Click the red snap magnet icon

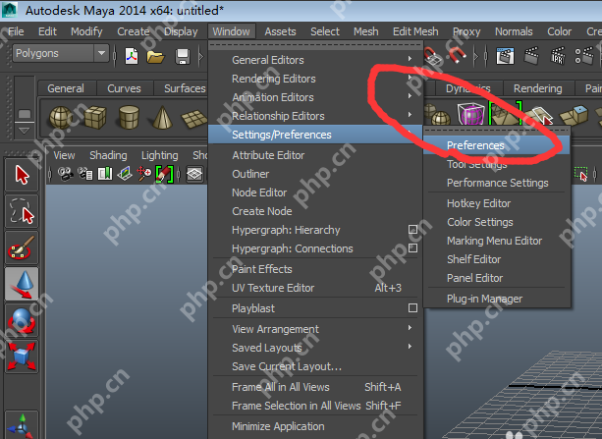458,56
